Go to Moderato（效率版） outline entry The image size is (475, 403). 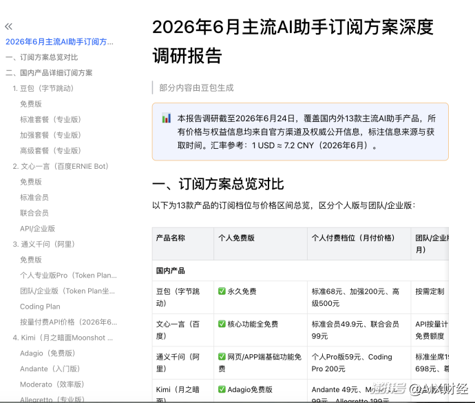pos(52,384)
